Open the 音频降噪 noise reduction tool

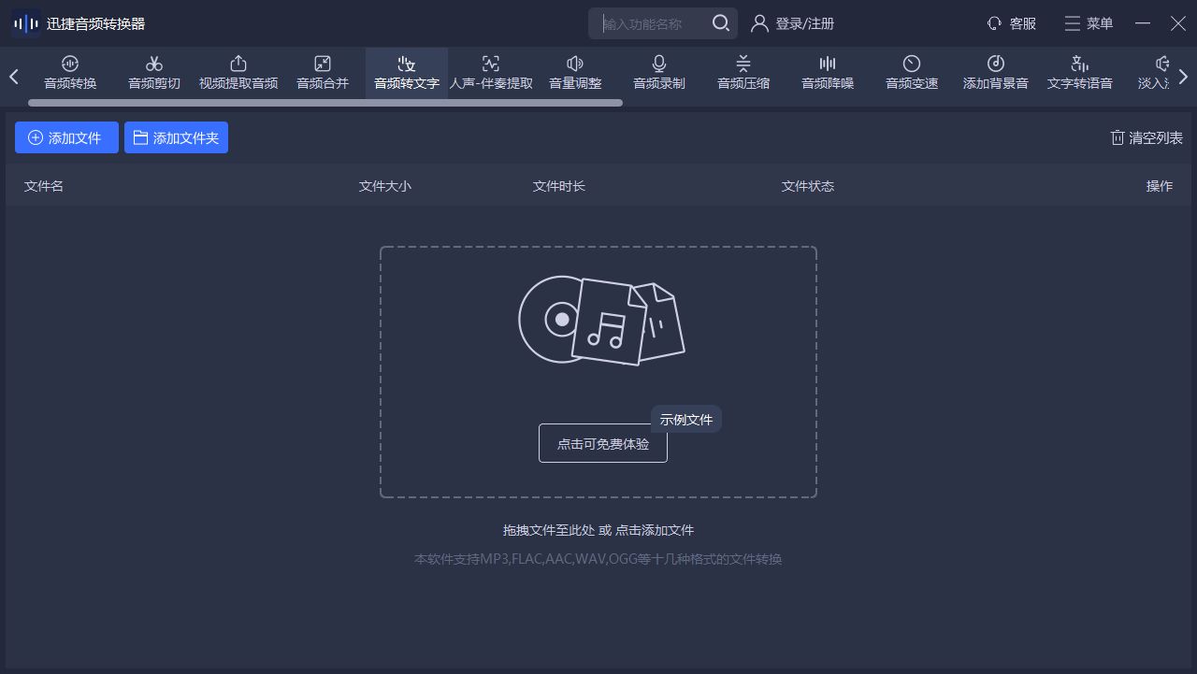coord(828,73)
